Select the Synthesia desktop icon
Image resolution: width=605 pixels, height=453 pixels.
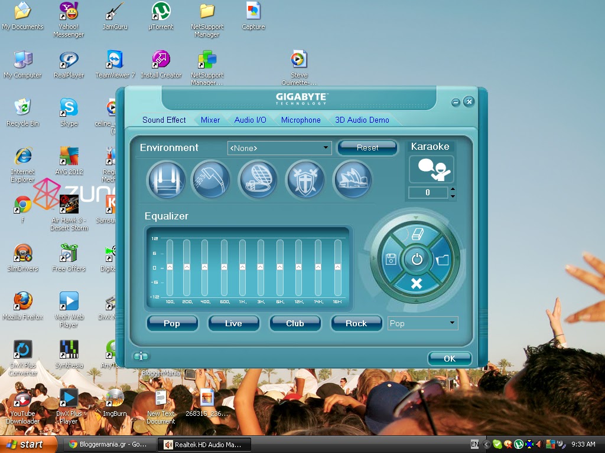point(69,354)
